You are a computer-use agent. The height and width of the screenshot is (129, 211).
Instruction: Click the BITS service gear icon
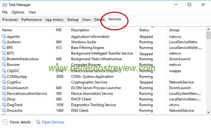click(x=4, y=53)
